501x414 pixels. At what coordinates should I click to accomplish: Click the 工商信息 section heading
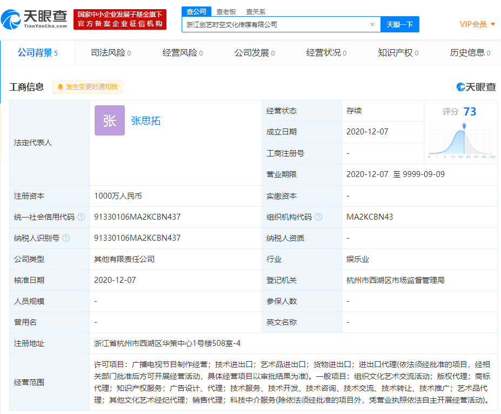[x=26, y=87]
